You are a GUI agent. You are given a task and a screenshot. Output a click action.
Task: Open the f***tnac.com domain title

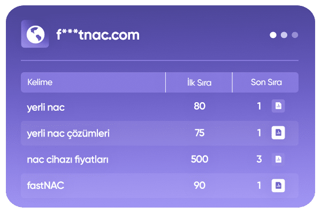97,35
